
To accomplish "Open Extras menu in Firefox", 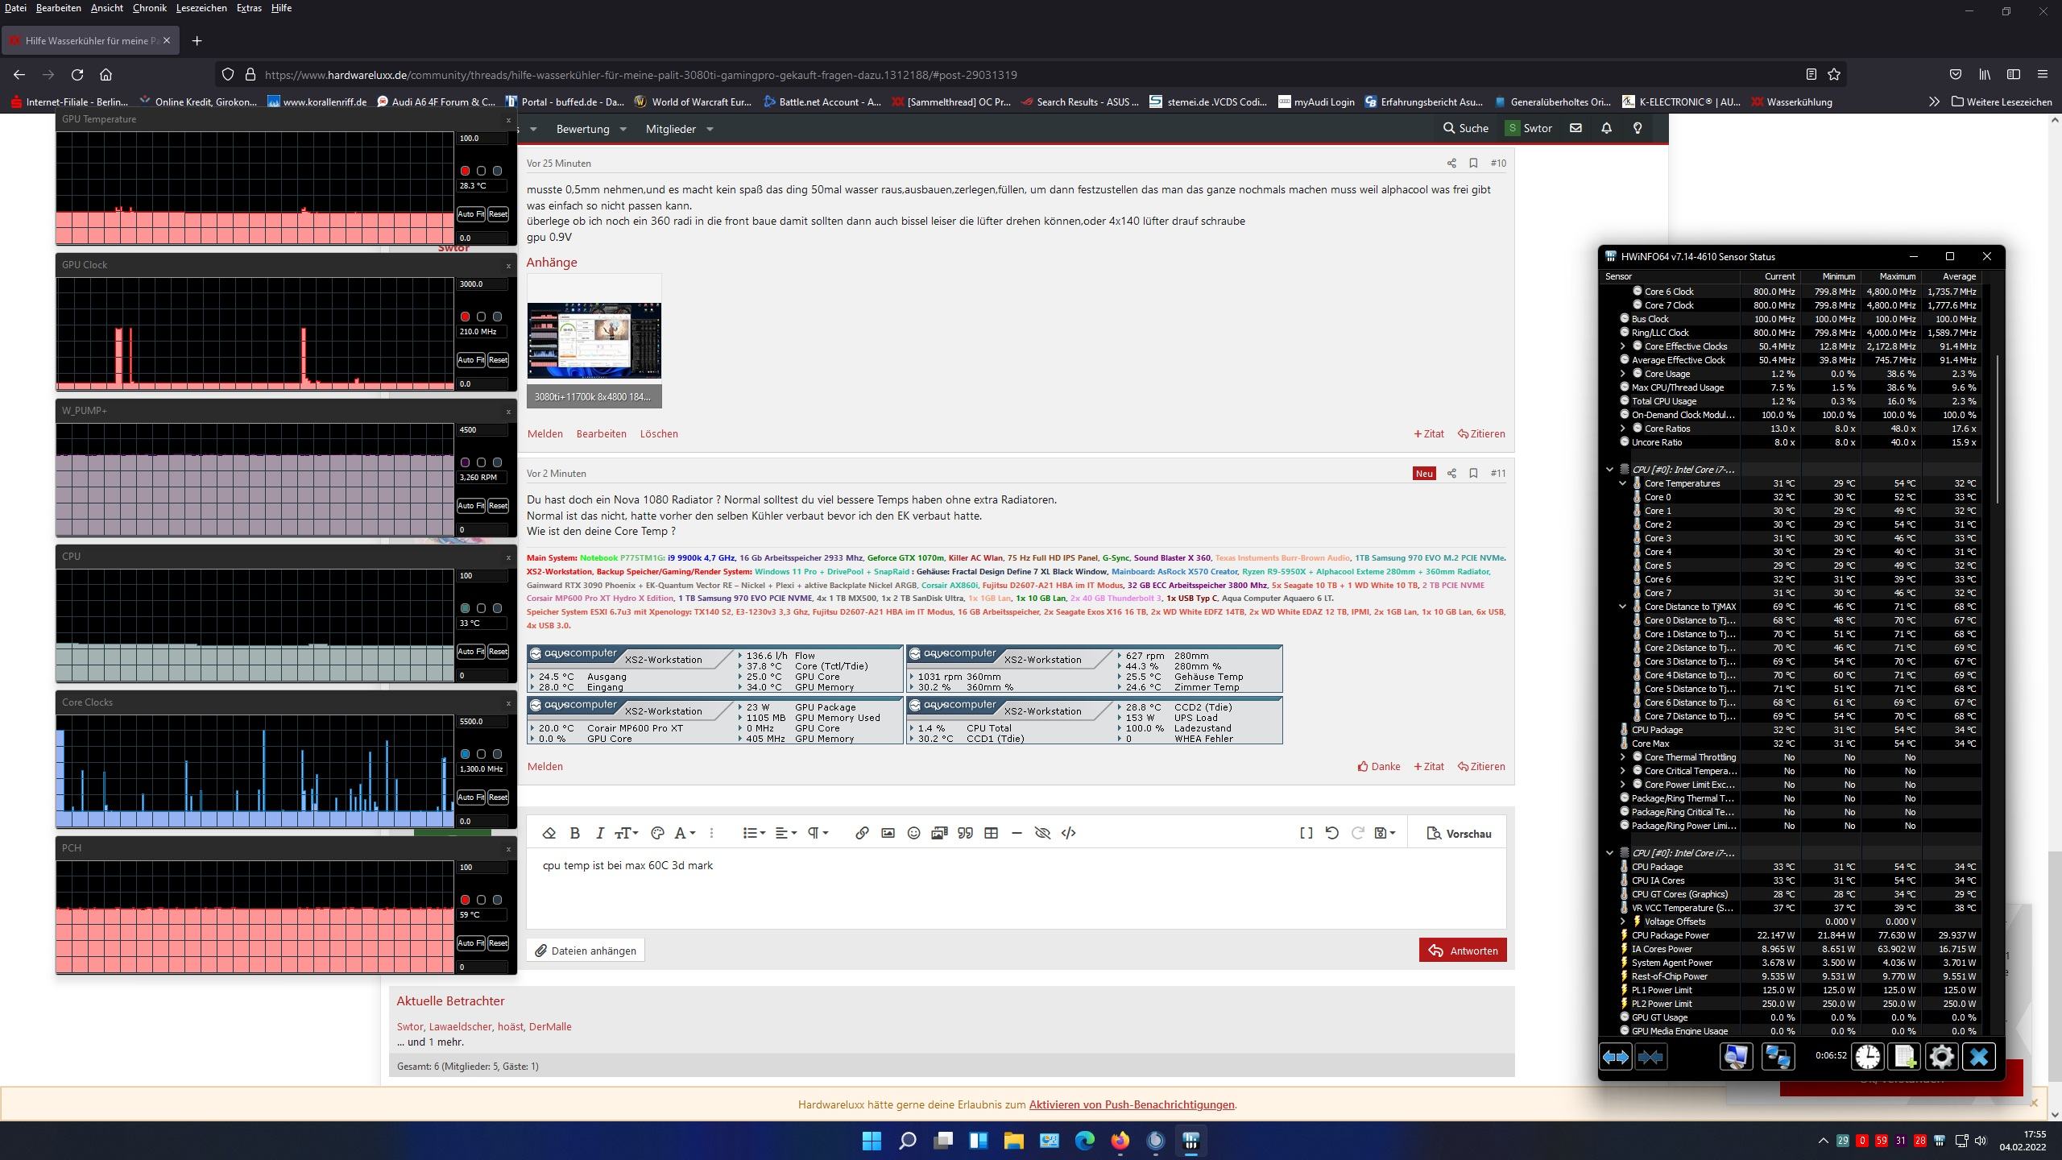I will [x=249, y=8].
